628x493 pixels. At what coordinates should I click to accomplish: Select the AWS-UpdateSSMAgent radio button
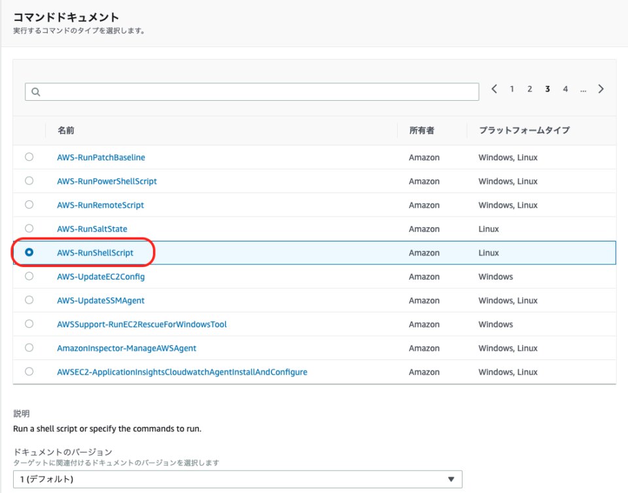(x=29, y=300)
